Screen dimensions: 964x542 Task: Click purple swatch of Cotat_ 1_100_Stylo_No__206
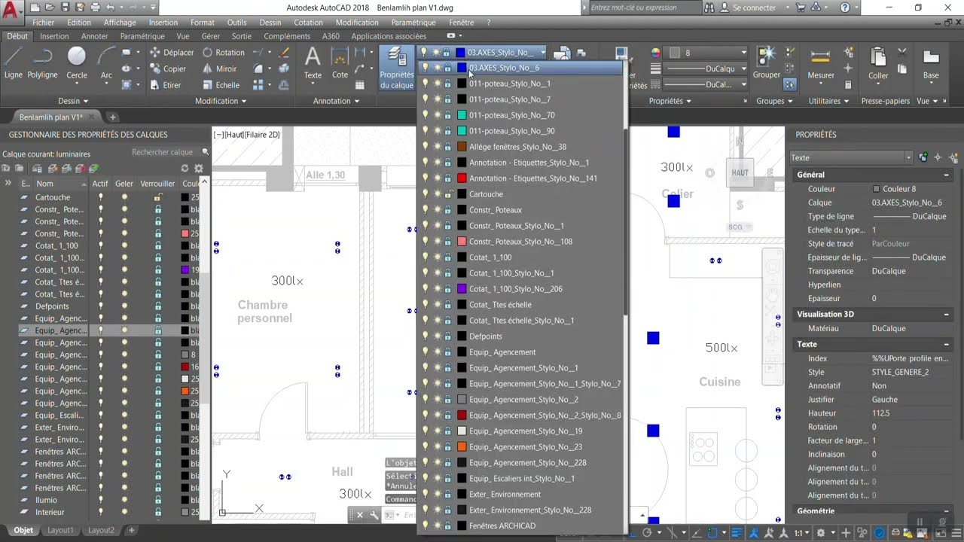[462, 289]
